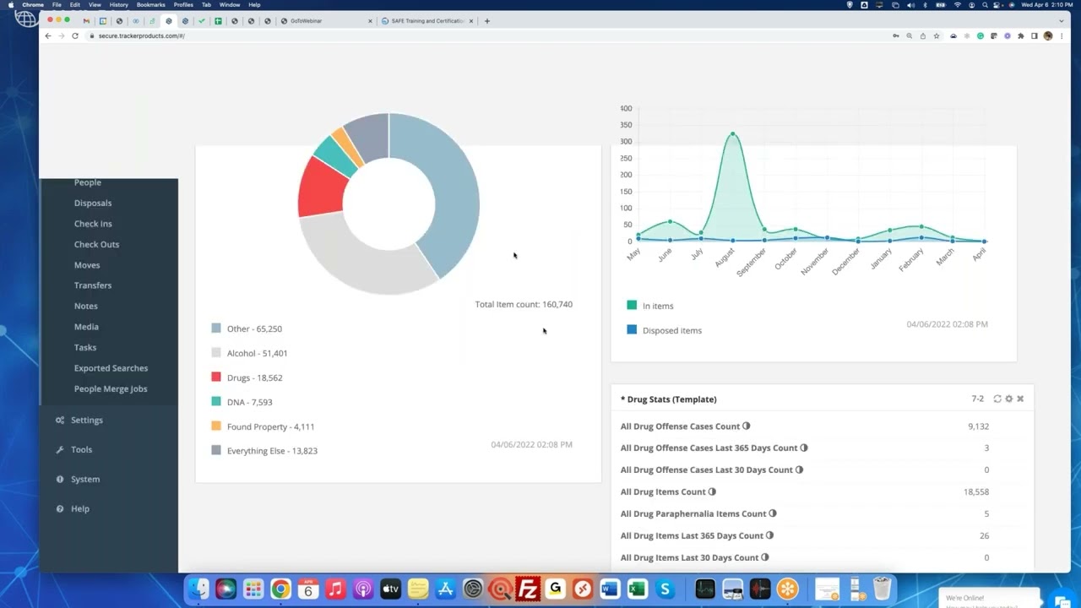Image resolution: width=1081 pixels, height=608 pixels.
Task: Toggle Everything Else - 13,823 legend entry
Action: click(264, 451)
